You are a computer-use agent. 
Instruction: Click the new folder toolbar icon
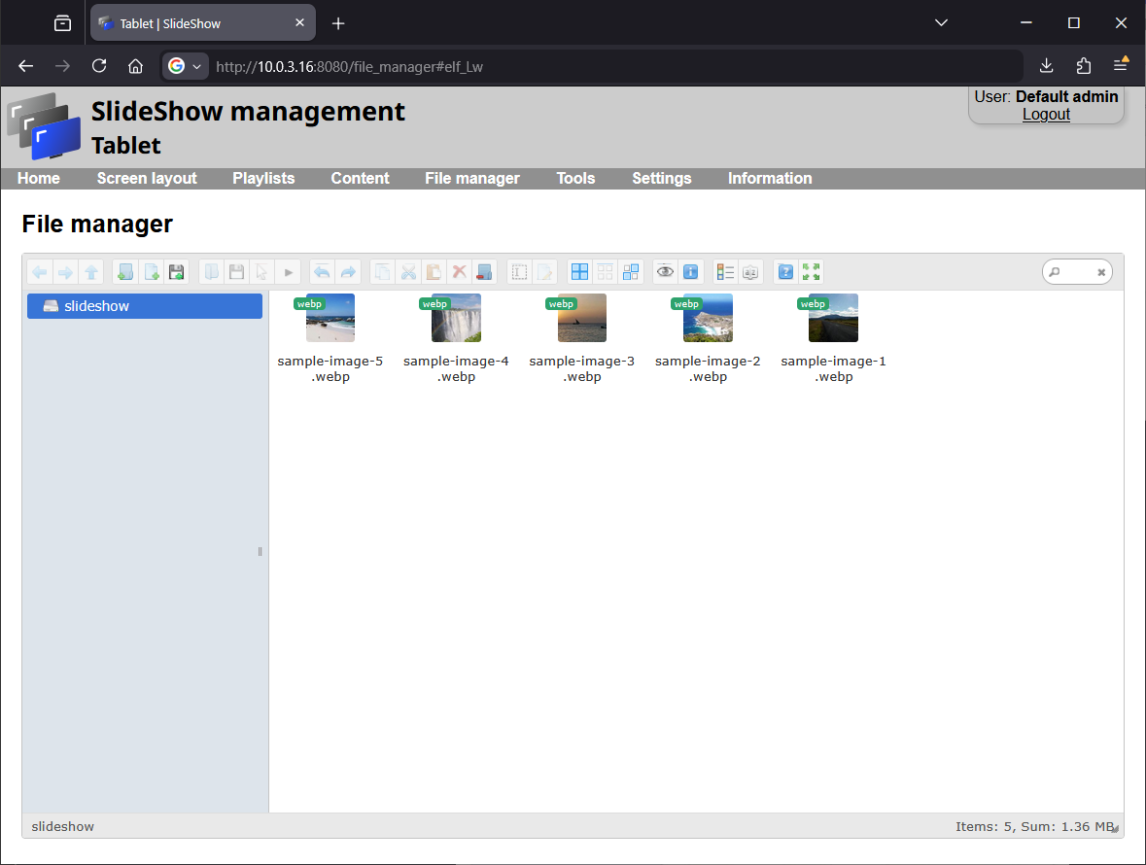[124, 272]
